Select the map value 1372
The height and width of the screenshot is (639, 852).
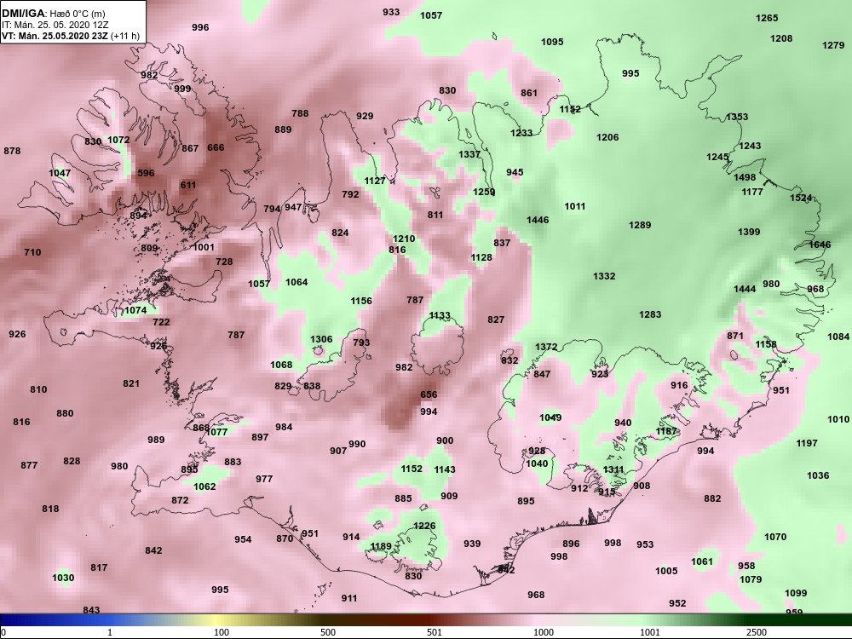coord(546,347)
